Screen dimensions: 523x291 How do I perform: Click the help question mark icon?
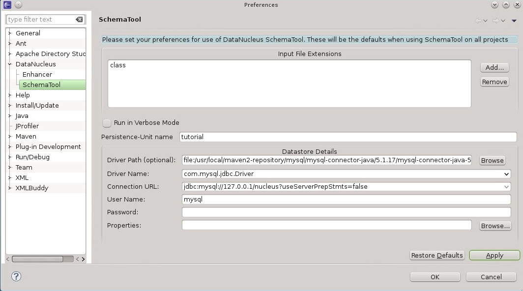[x=16, y=276]
